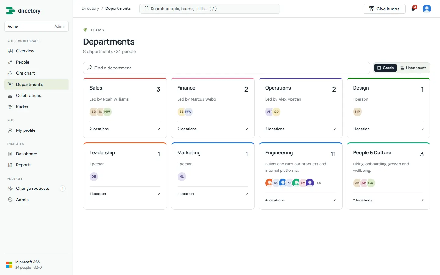Click the global search people field

(210, 9)
